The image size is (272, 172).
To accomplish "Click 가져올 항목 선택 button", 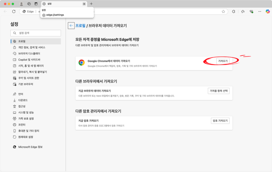I will click(x=219, y=91).
